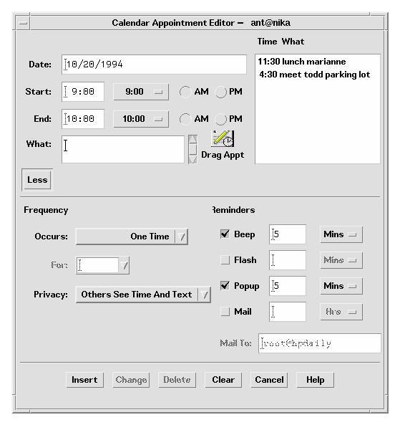The height and width of the screenshot is (425, 400).
Task: Click the What field scroll up arrow
Action: 192,139
